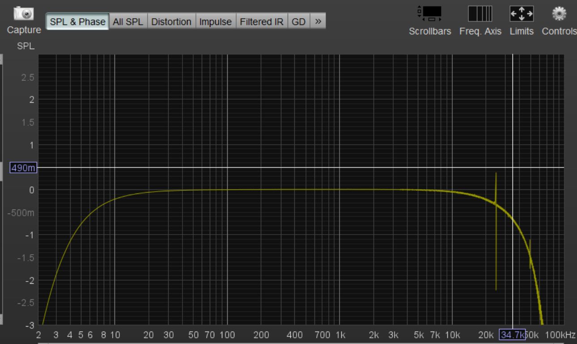Click the SPL axis label
Image resolution: width=577 pixels, height=344 pixels.
(x=25, y=46)
